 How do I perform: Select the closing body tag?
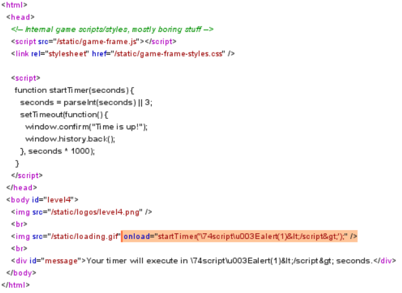[x=23, y=273]
